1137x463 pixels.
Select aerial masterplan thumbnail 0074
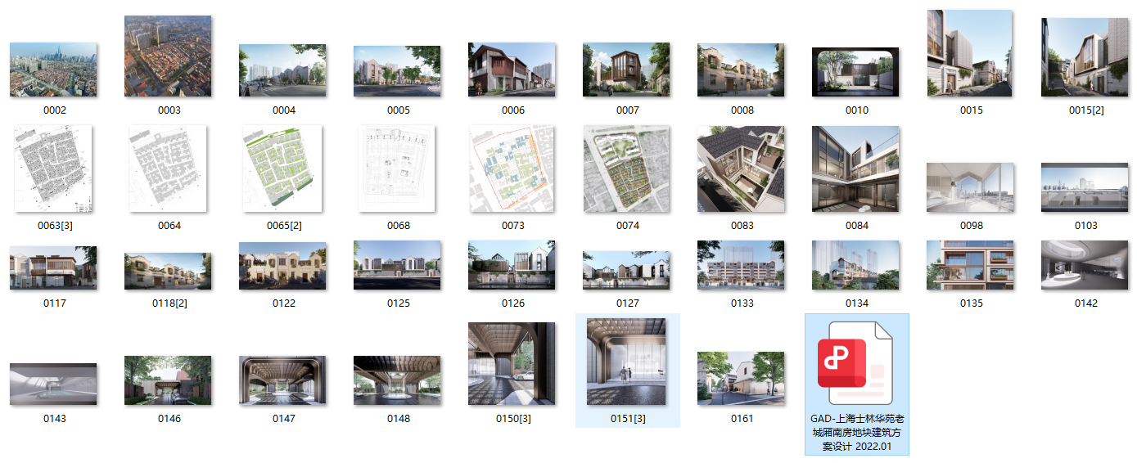[626, 169]
